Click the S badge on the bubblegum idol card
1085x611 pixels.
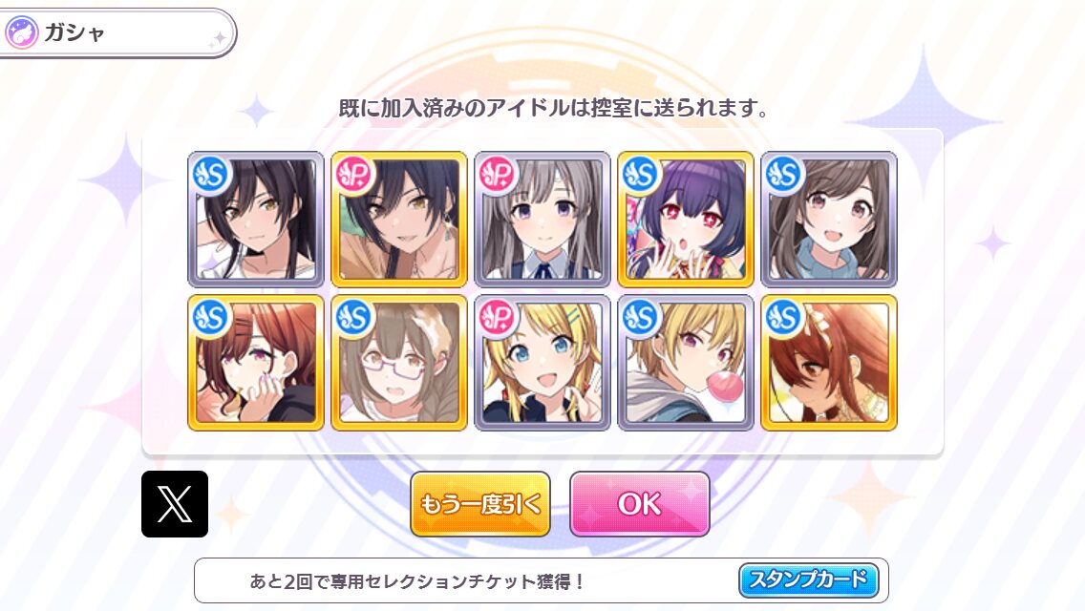click(640, 318)
